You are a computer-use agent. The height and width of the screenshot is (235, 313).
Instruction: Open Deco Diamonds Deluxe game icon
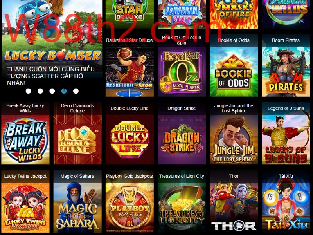coord(77,139)
